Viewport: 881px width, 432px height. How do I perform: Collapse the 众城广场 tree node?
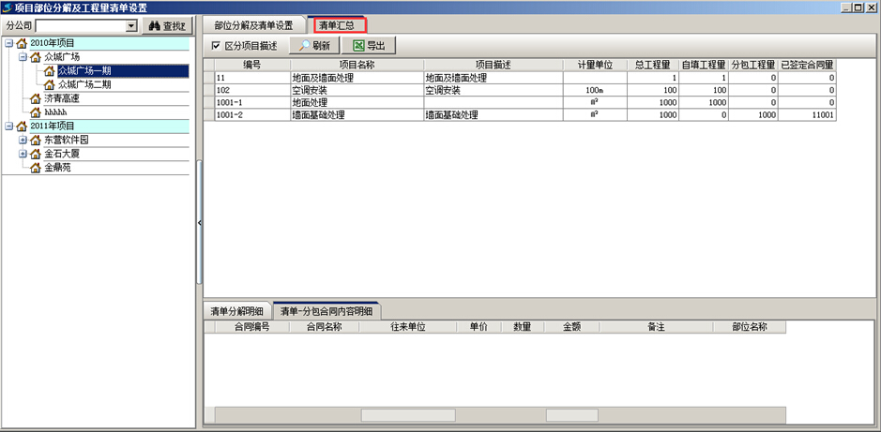[x=23, y=57]
